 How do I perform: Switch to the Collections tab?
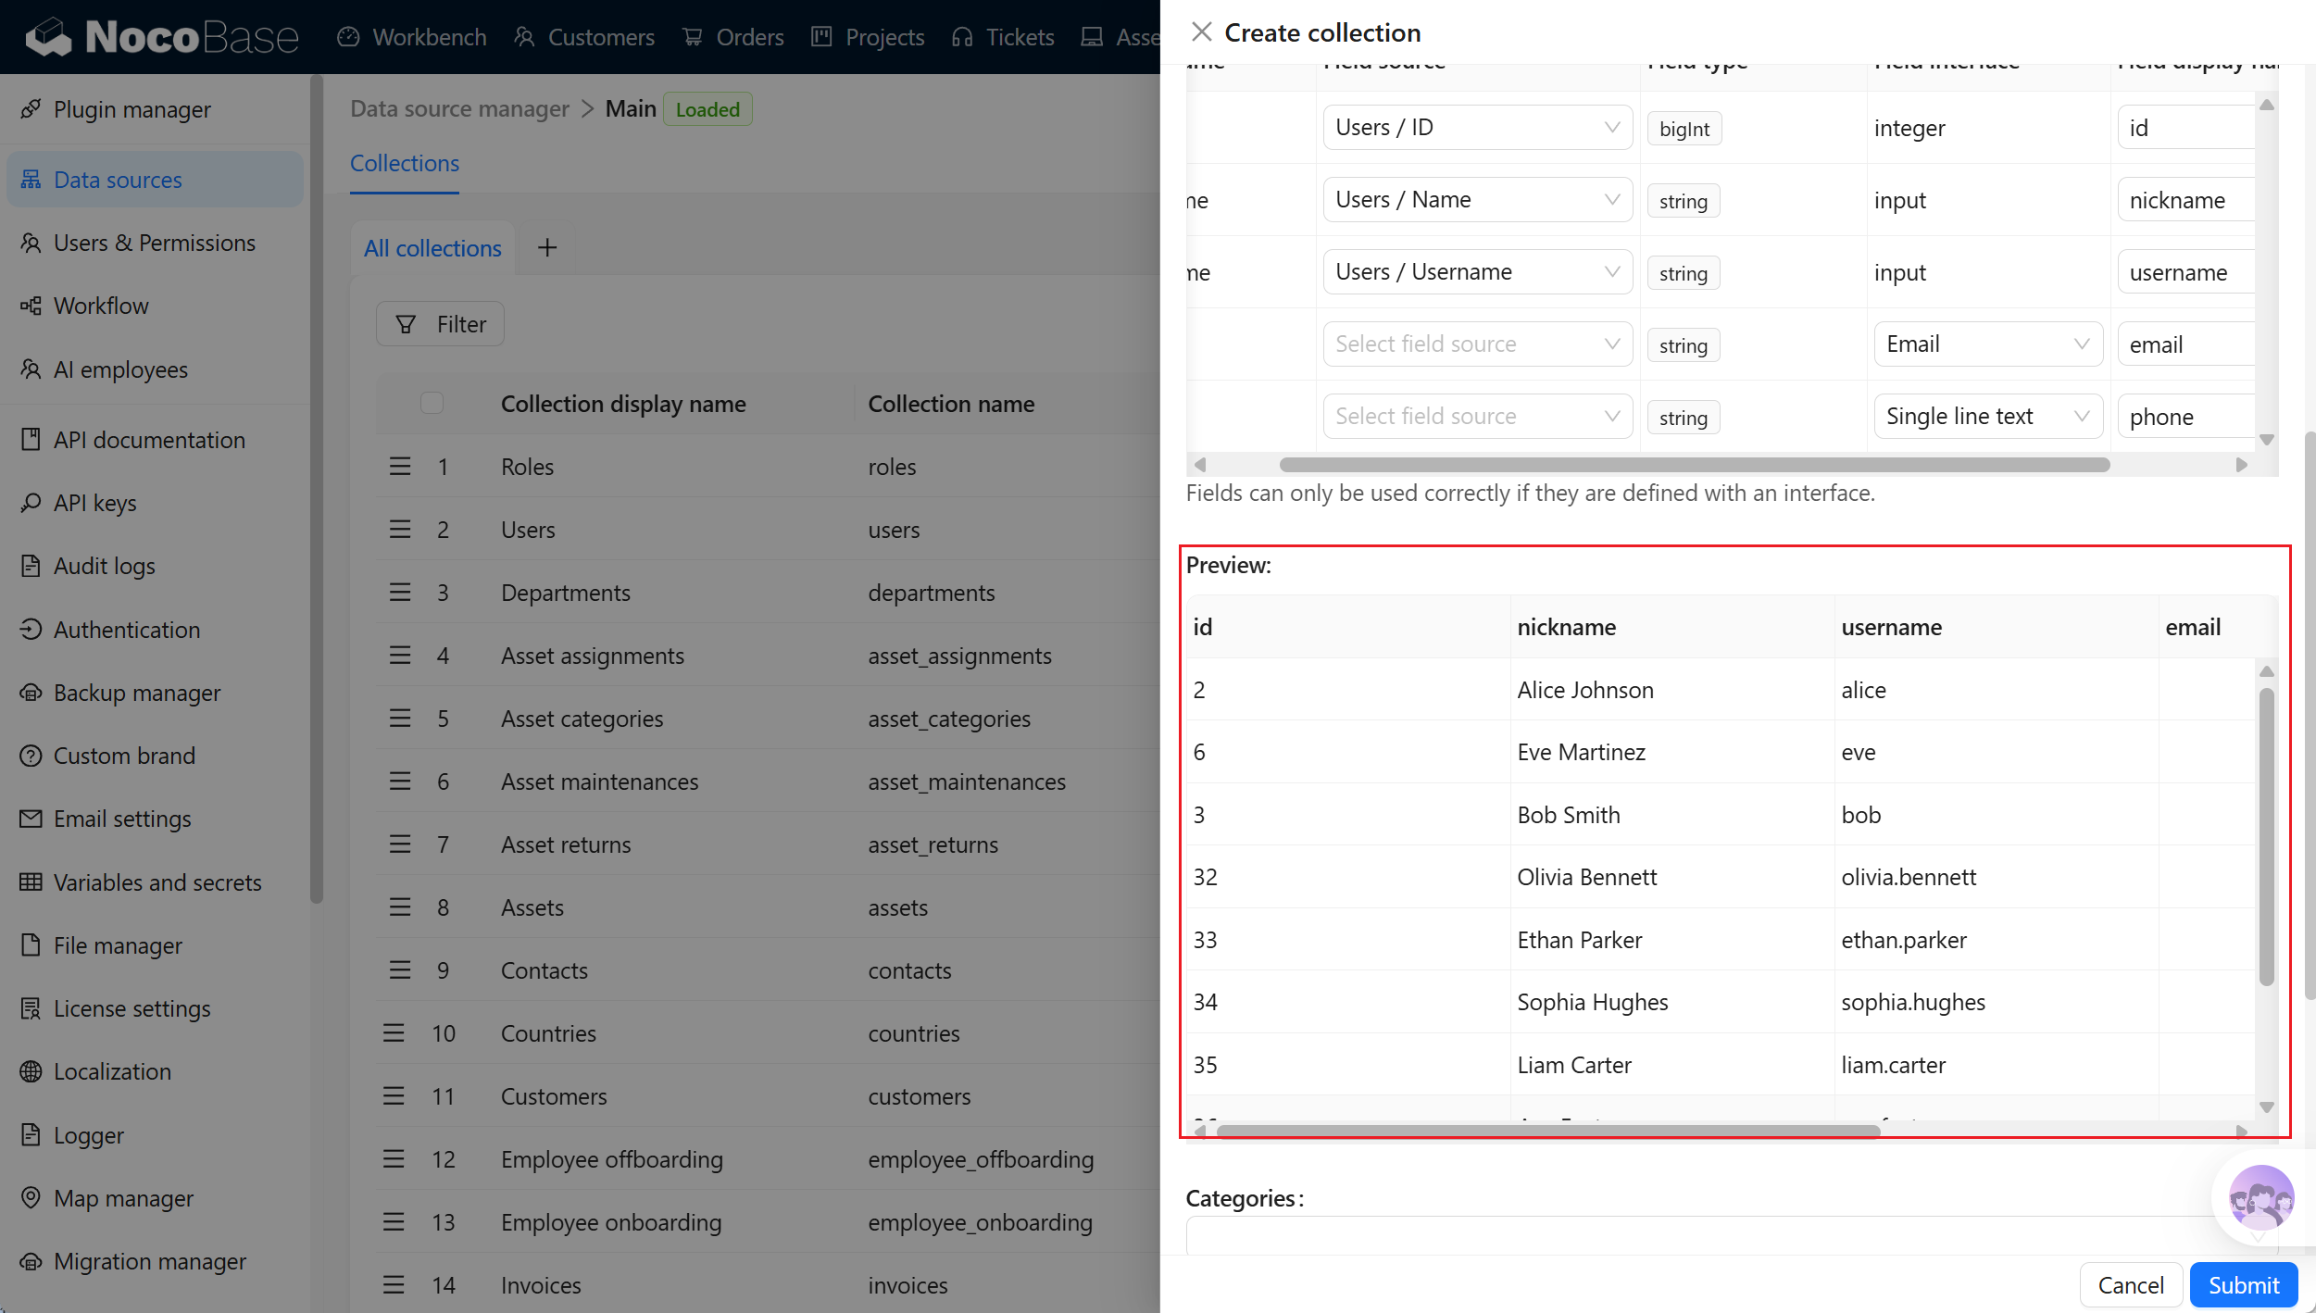point(405,163)
